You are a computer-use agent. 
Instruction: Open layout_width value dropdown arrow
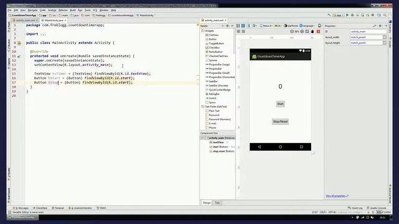385,37
